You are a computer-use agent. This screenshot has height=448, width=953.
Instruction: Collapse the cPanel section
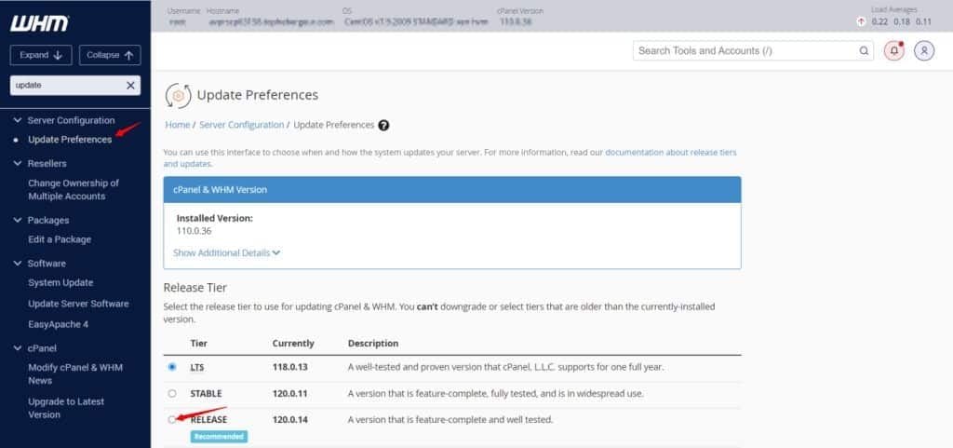click(x=18, y=348)
